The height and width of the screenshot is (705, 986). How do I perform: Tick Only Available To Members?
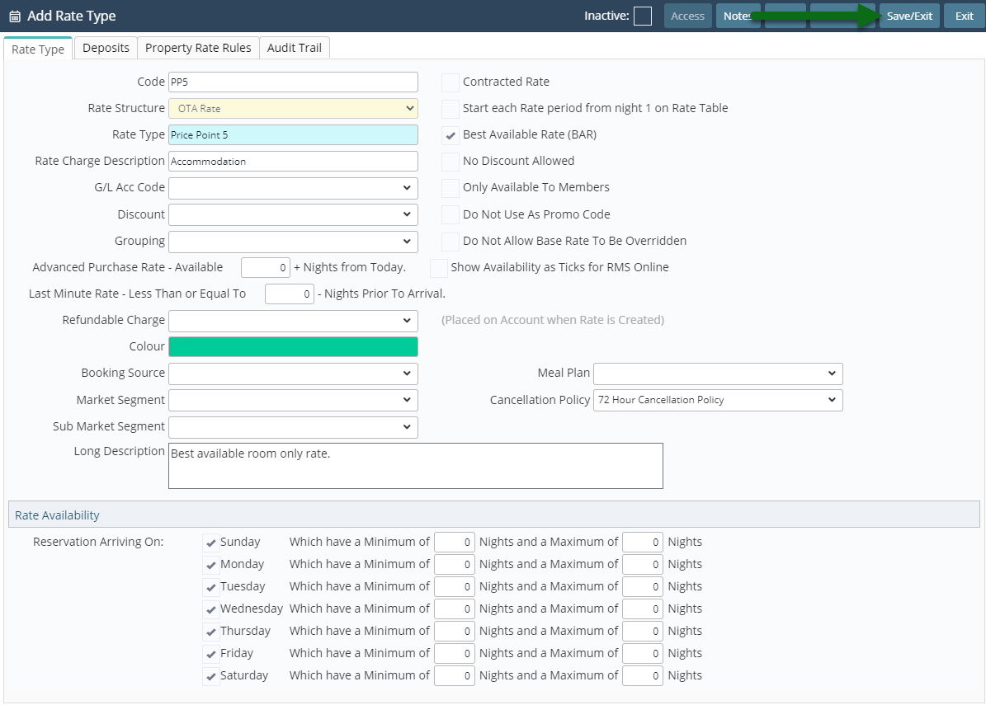pos(451,188)
